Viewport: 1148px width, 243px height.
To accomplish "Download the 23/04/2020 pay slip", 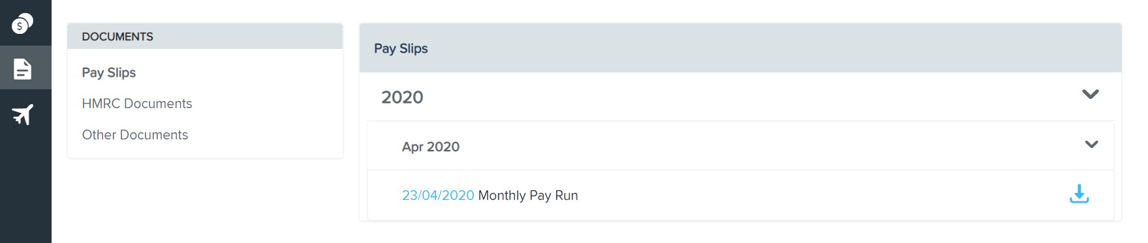I will pyautogui.click(x=1079, y=193).
